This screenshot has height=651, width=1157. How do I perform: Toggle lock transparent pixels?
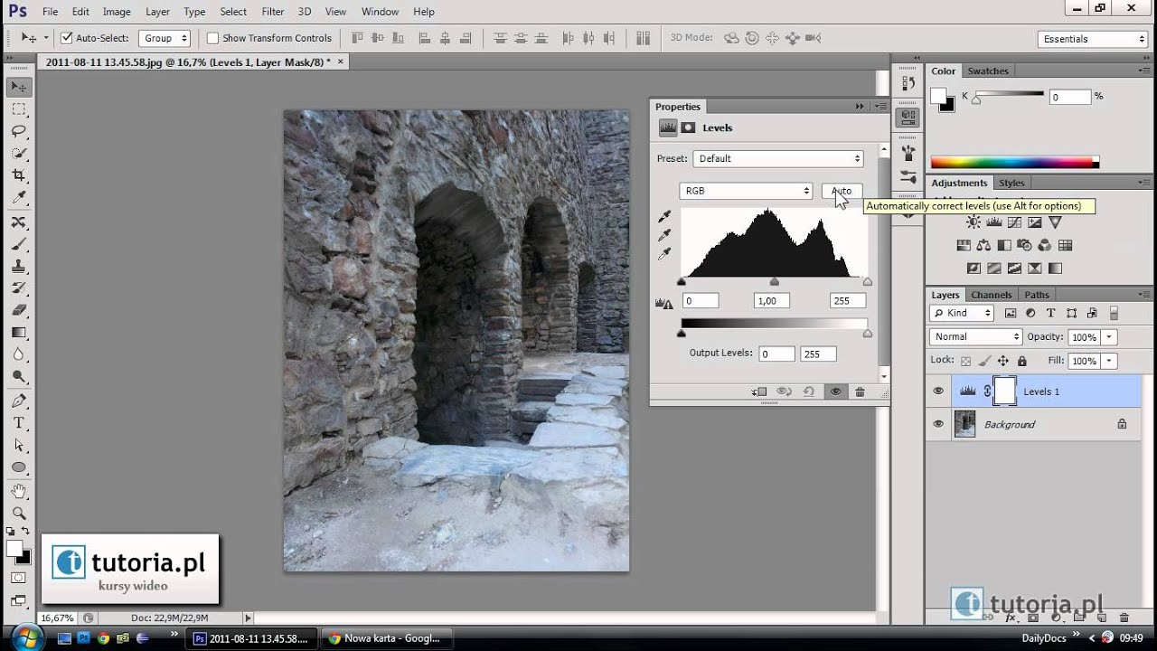click(965, 361)
